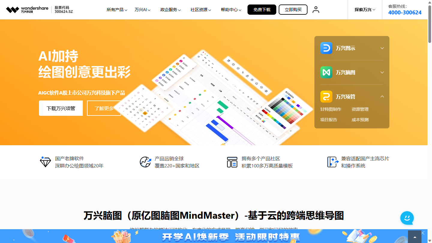
Task: Expand the 万兴图示 chevron
Action: pyautogui.click(x=382, y=48)
